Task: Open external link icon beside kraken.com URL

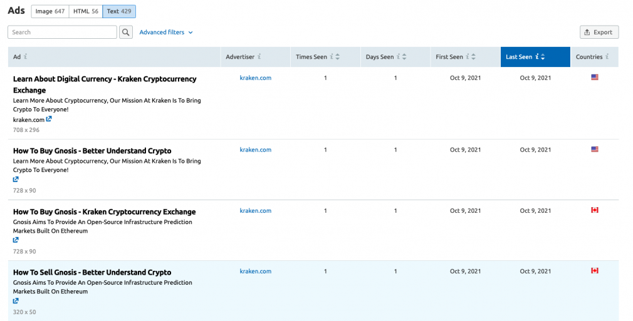Action: (x=49, y=119)
